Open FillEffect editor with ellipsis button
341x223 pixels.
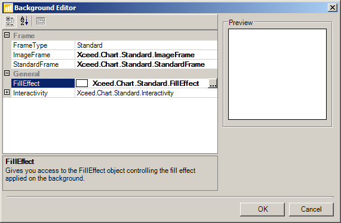[213, 83]
